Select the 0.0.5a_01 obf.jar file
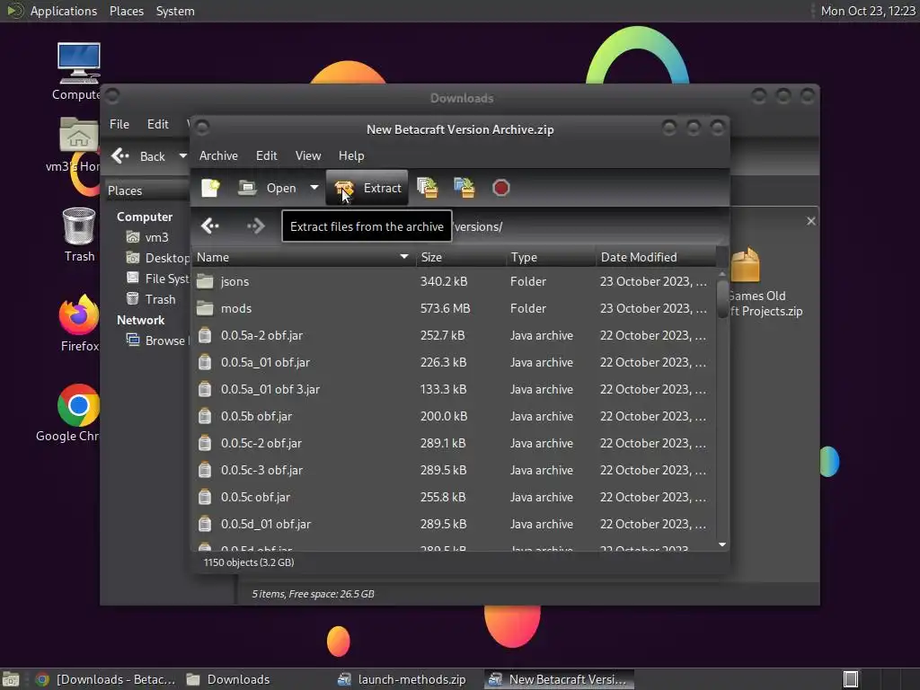Screen dimensions: 920x690 coord(454,363)
